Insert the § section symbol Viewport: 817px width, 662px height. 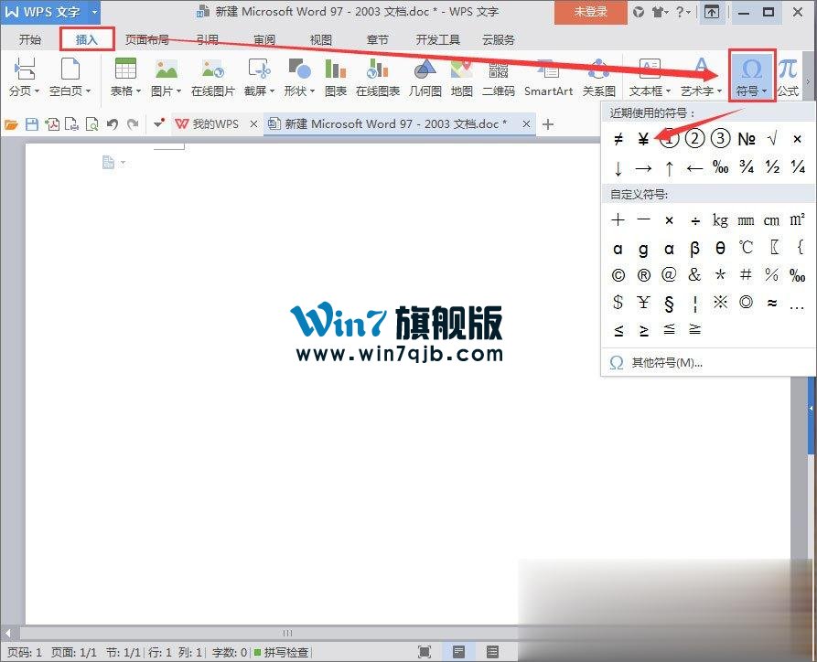[669, 303]
